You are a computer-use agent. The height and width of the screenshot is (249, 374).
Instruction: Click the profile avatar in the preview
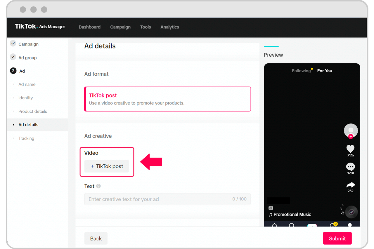click(351, 130)
